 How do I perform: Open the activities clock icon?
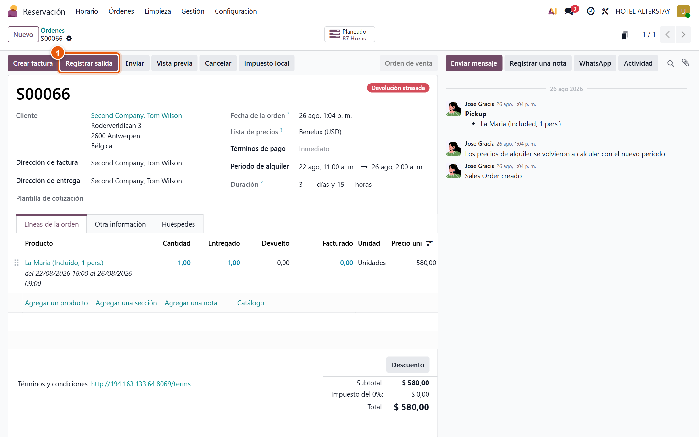[x=591, y=11]
